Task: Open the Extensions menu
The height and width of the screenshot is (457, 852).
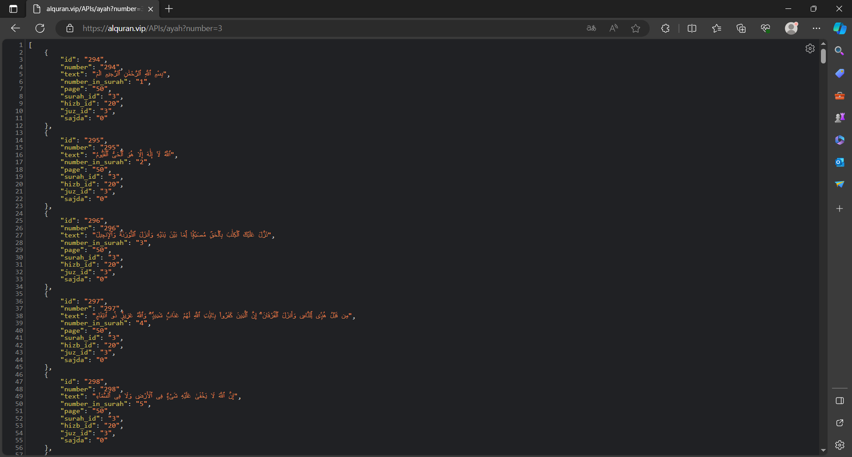Action: tap(665, 28)
